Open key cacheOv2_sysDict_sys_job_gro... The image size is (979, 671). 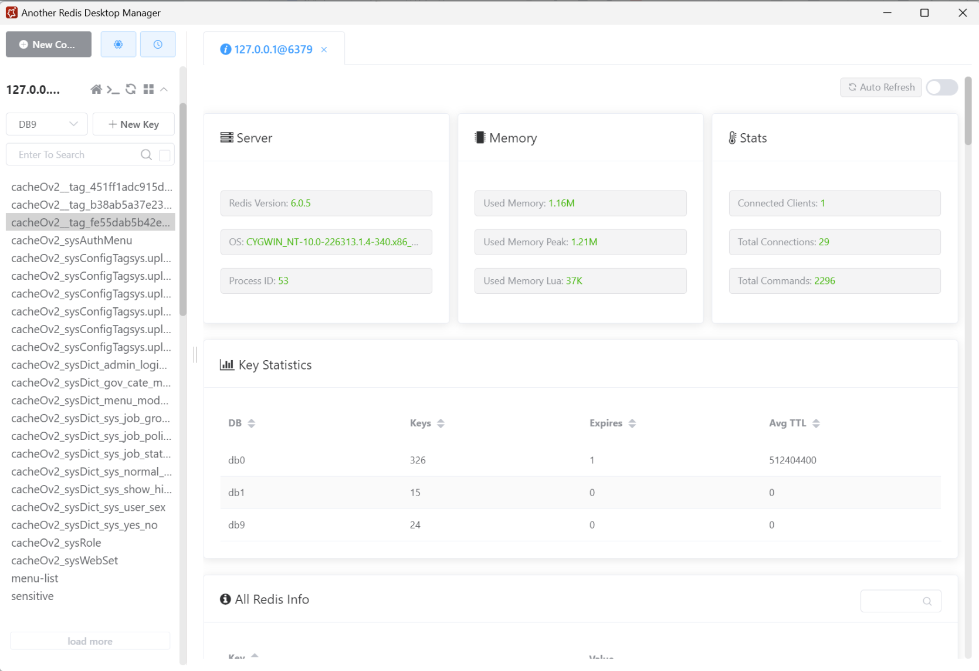90,418
